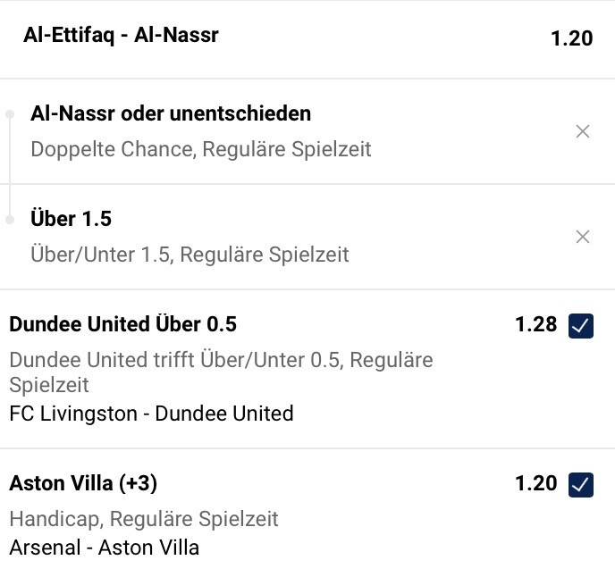Viewport: 615px width, 577px height.
Task: Uncheck the Dundee United Über 0.5 bet
Action: (581, 325)
